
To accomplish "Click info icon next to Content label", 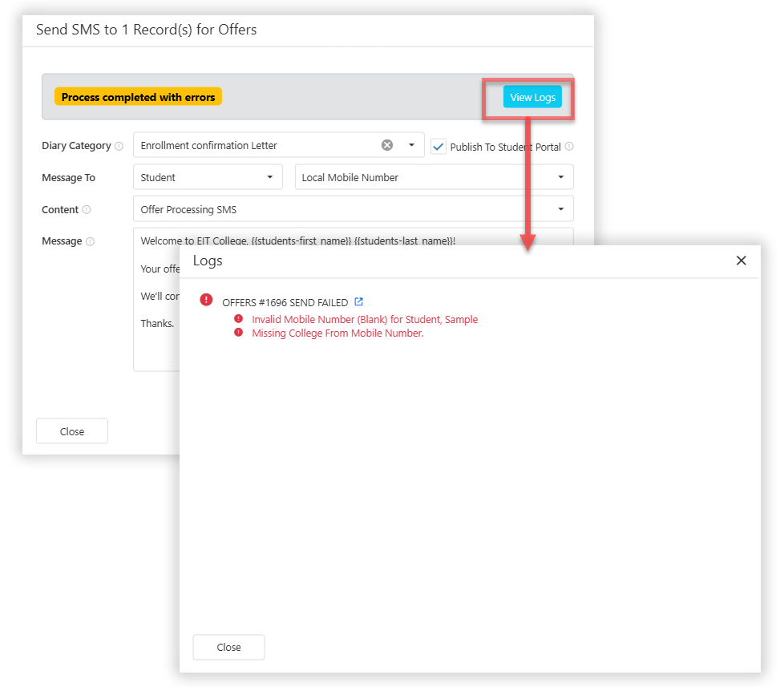I will [x=87, y=210].
